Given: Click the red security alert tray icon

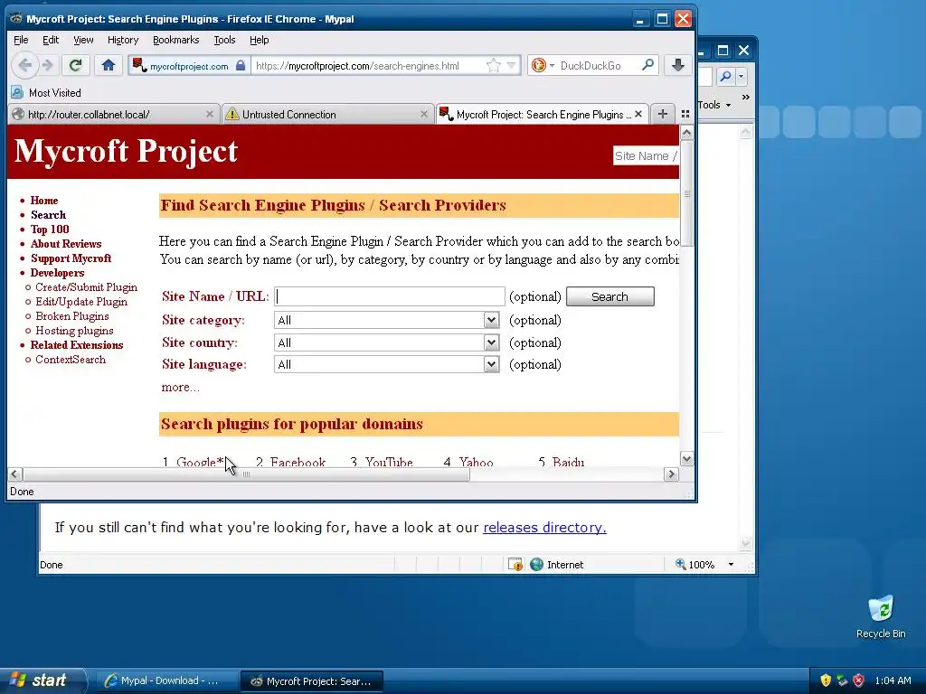Looking at the screenshot, I should tap(859, 680).
